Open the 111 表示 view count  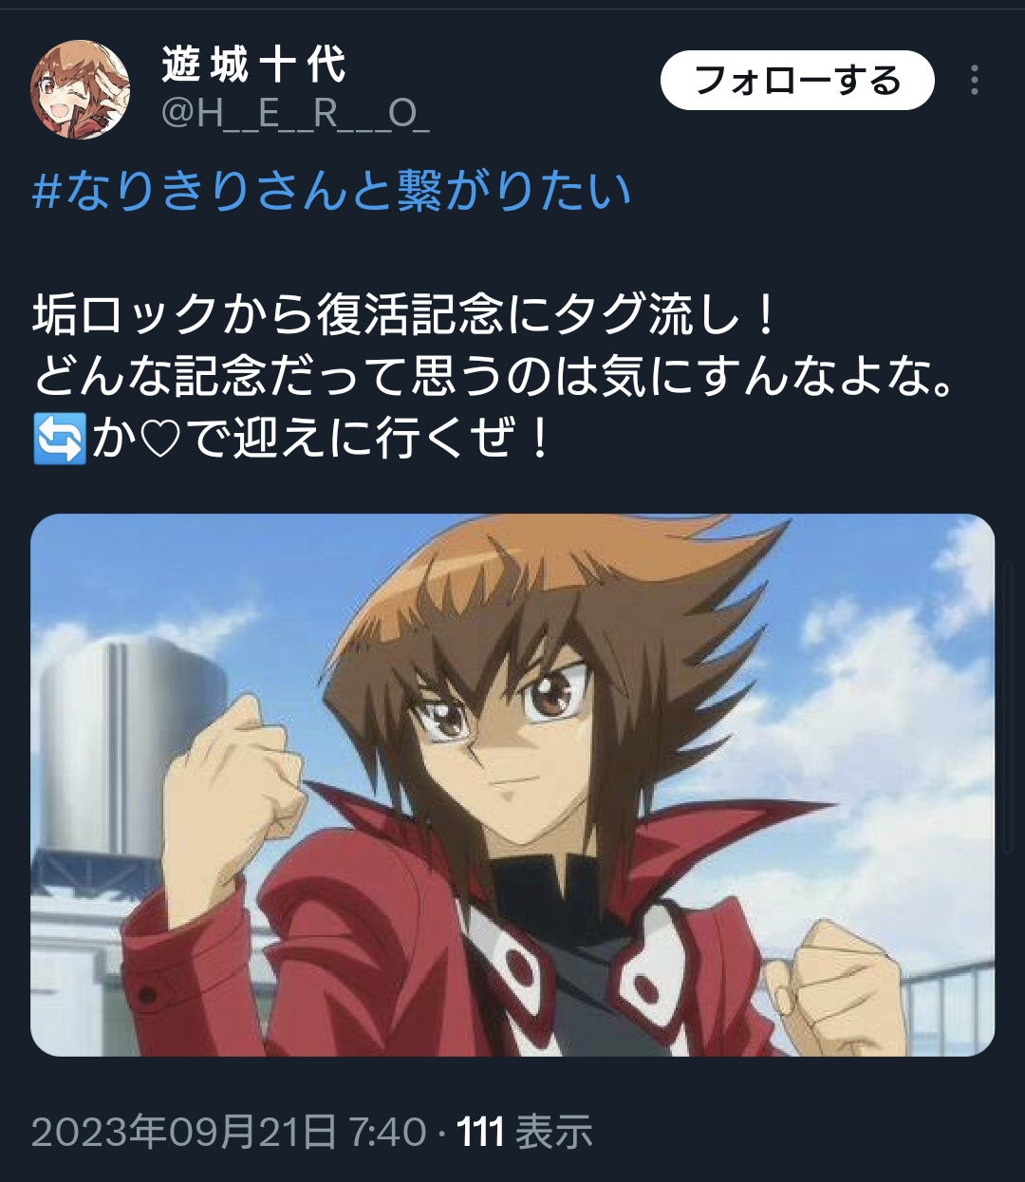click(525, 1133)
